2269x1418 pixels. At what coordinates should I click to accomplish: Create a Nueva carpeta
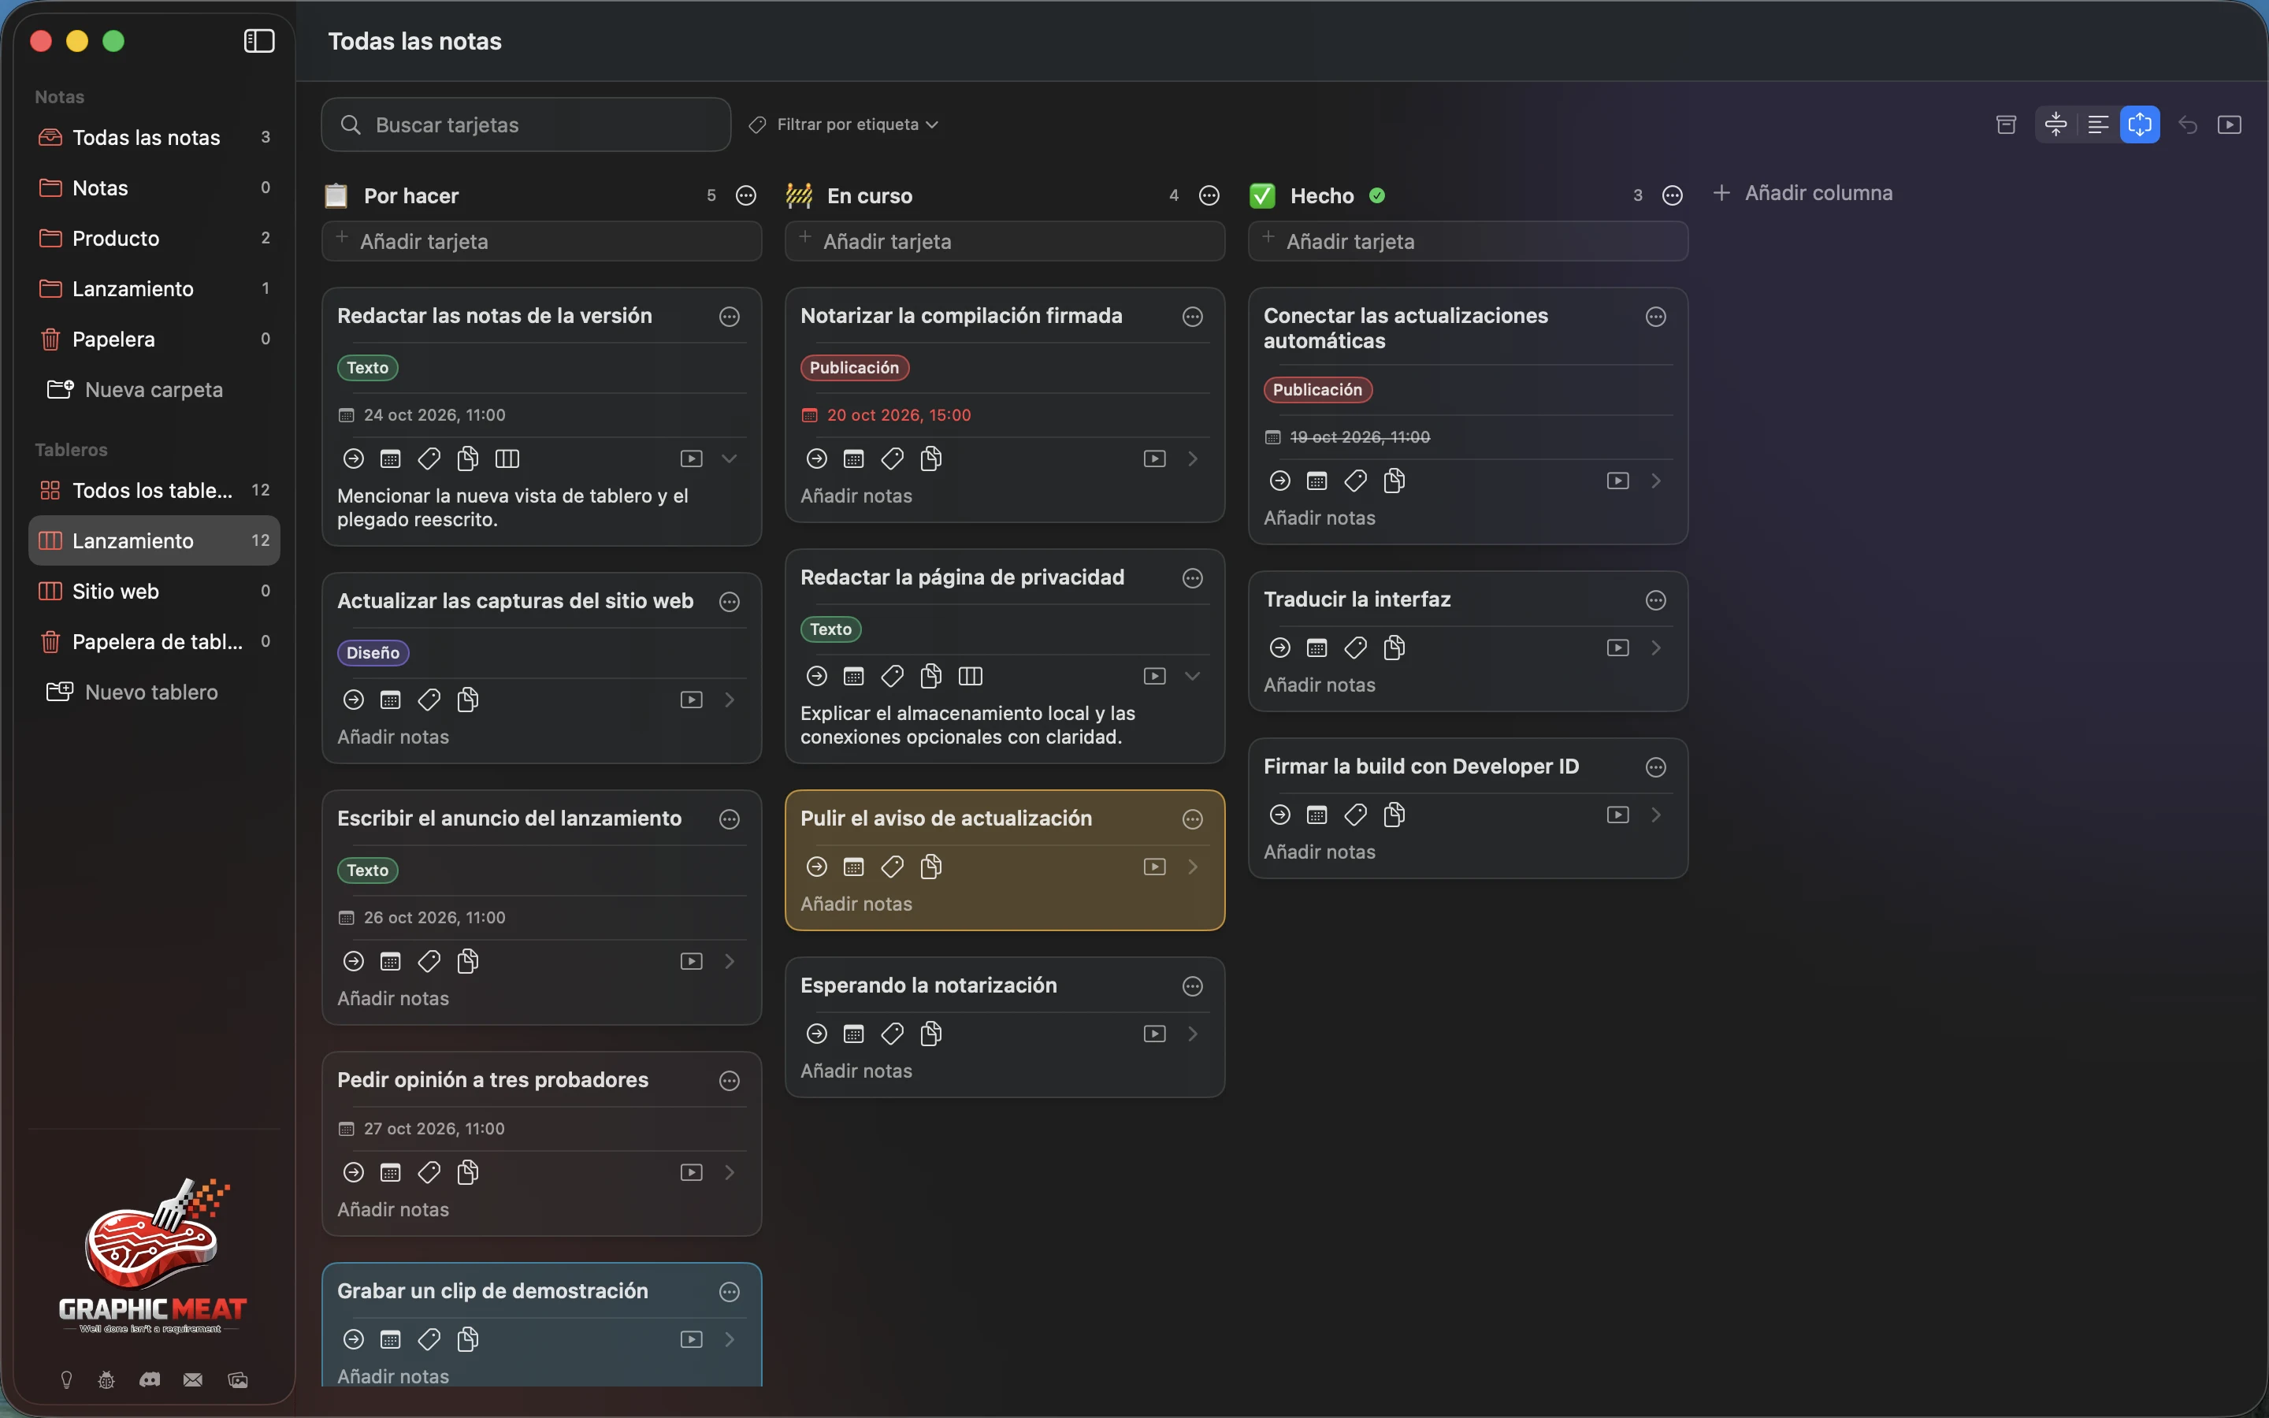[x=136, y=389]
